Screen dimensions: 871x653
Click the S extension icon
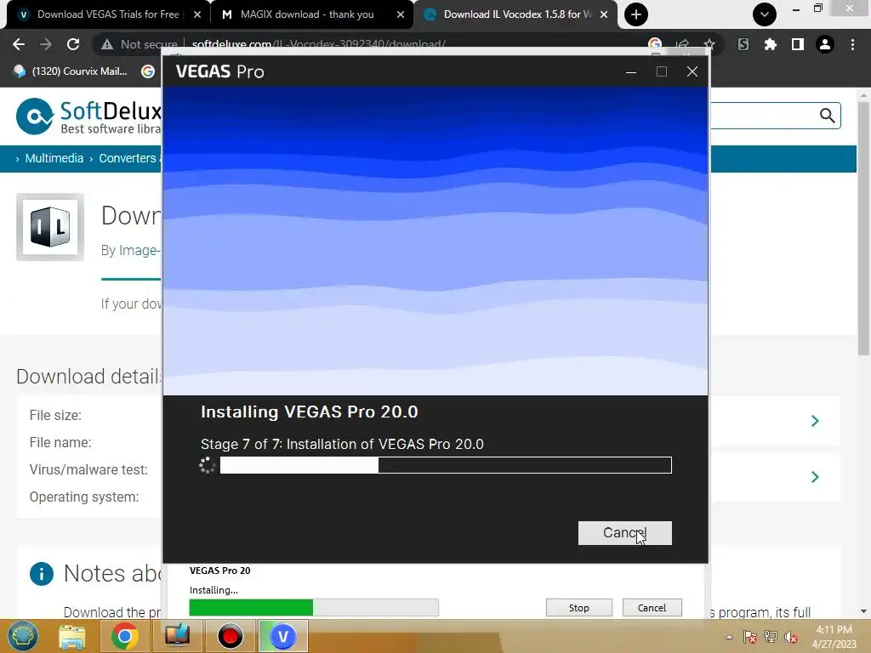point(743,44)
